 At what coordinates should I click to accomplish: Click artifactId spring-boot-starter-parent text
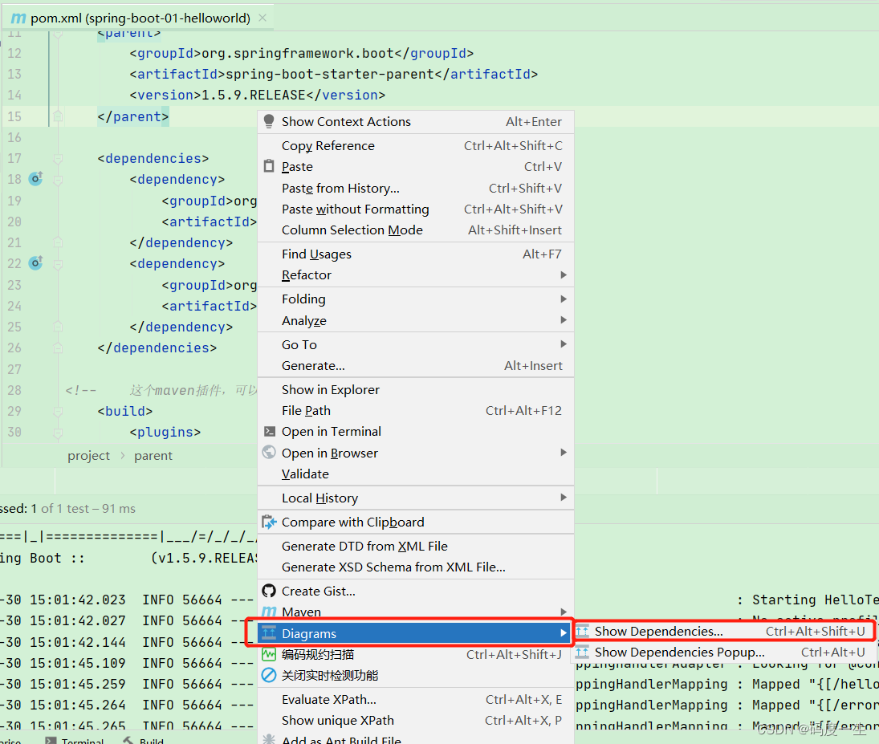330,74
